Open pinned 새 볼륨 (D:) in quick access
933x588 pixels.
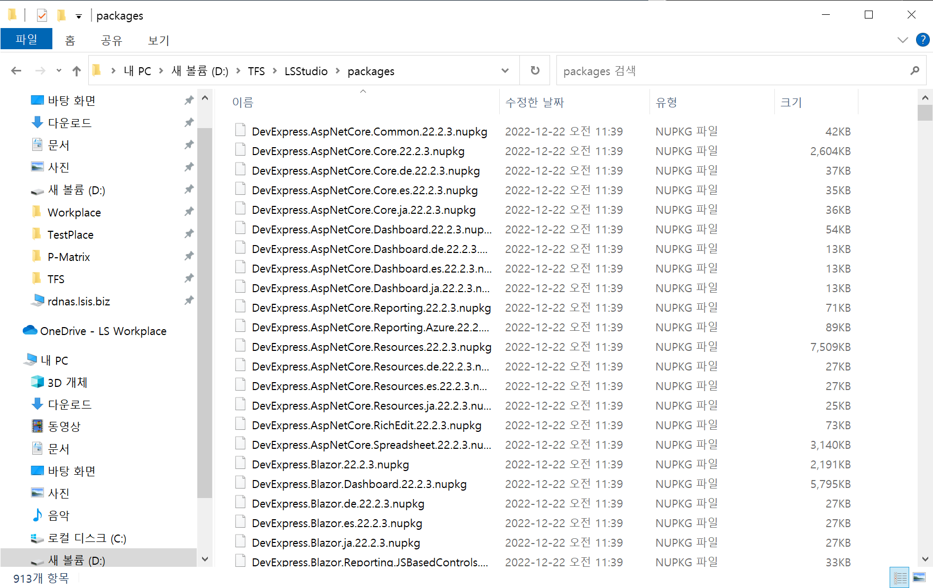[76, 190]
